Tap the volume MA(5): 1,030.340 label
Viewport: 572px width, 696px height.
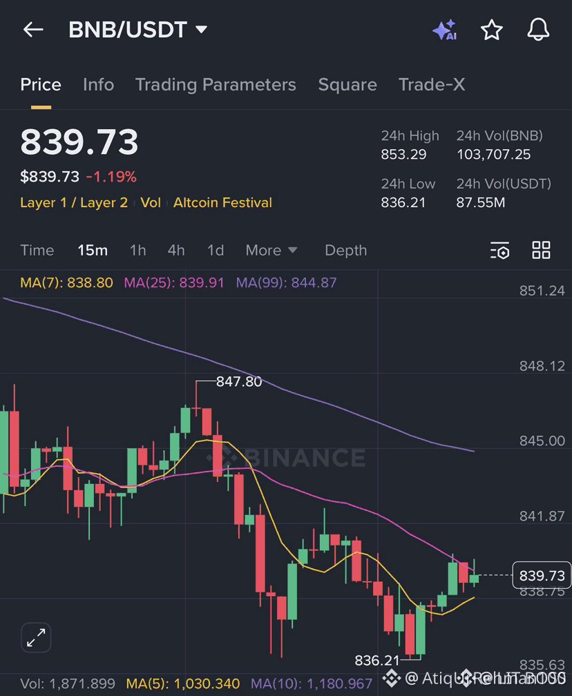[x=183, y=684]
